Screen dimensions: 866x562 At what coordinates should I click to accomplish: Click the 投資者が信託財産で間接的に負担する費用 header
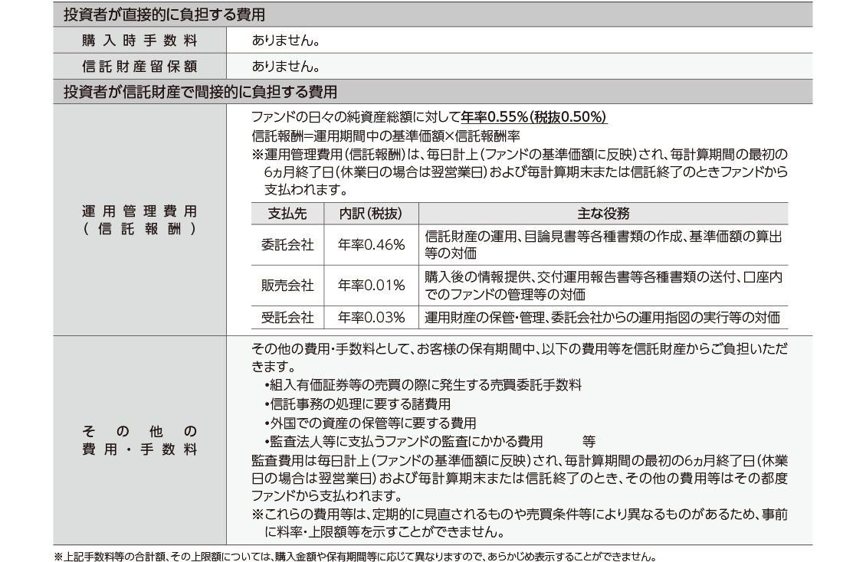200,92
